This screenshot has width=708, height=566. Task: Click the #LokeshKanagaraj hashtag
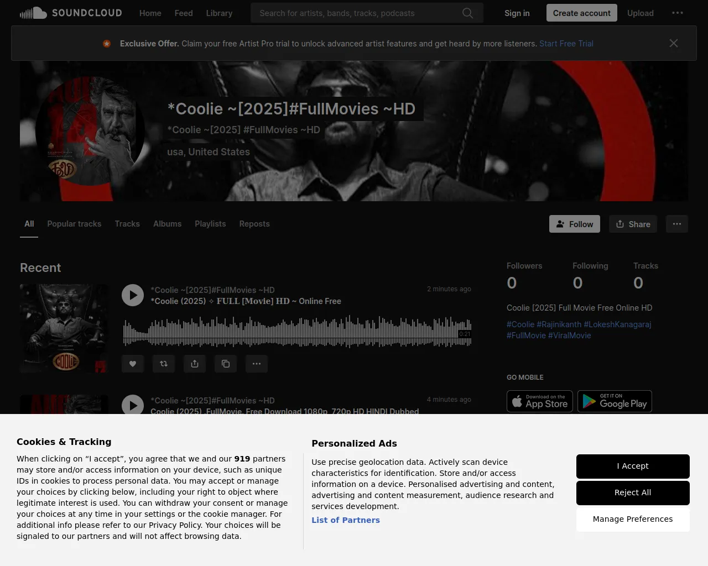[x=618, y=324]
